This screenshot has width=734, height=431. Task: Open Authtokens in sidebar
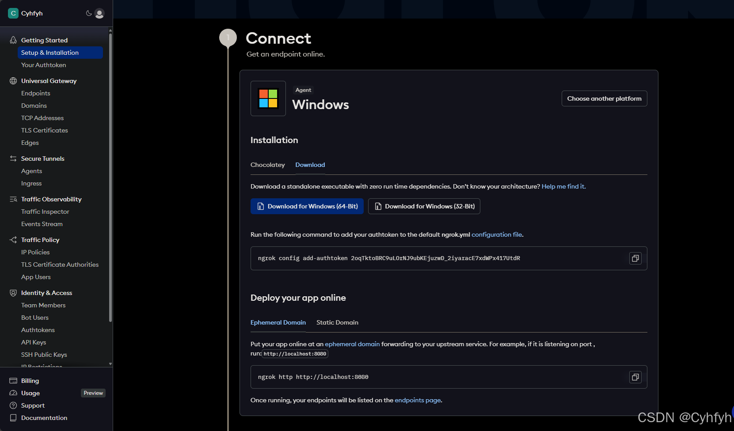(x=38, y=330)
